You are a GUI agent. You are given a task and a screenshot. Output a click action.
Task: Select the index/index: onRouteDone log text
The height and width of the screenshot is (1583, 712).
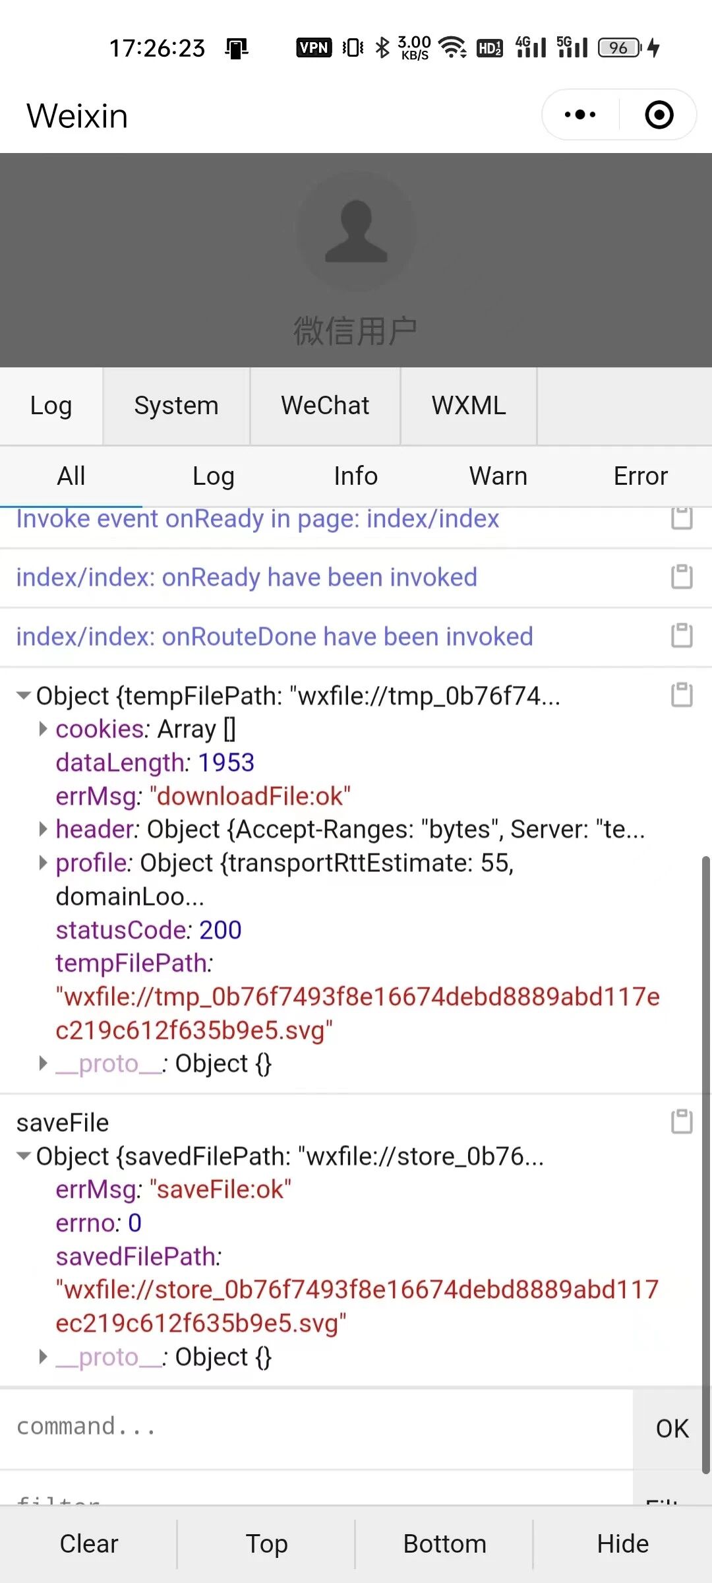(274, 636)
